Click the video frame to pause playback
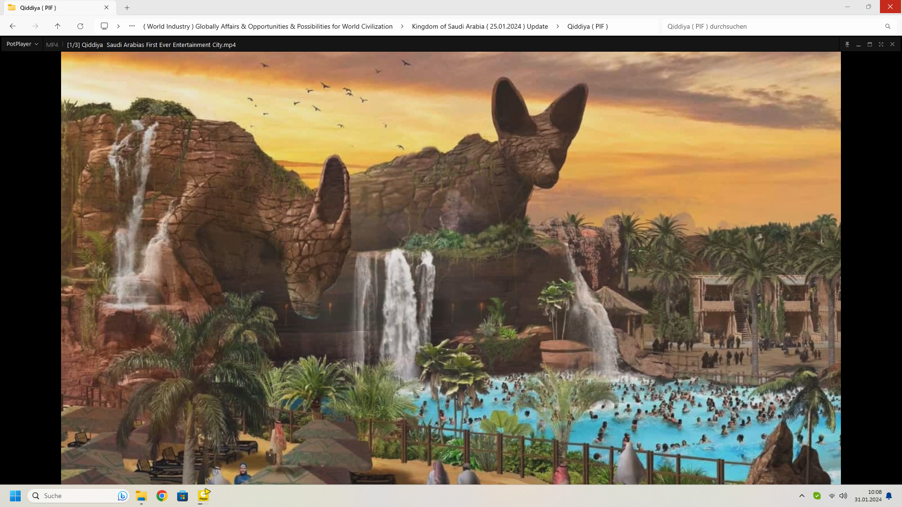This screenshot has width=902, height=507. point(451,268)
